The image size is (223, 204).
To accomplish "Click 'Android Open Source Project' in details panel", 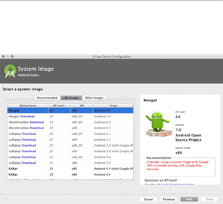I will pos(188,138).
